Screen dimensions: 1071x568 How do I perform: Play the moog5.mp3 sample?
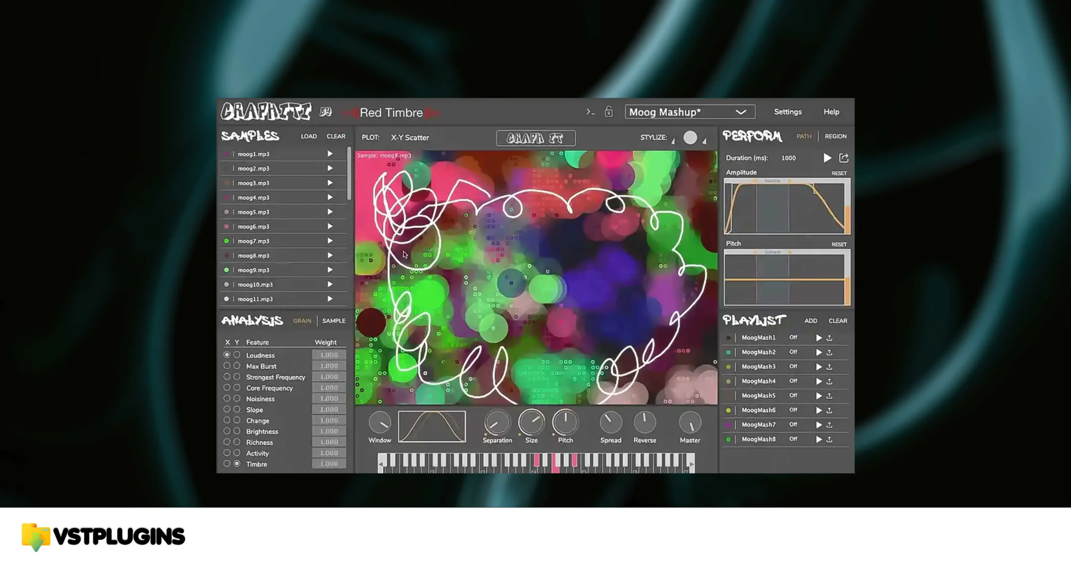pos(330,212)
